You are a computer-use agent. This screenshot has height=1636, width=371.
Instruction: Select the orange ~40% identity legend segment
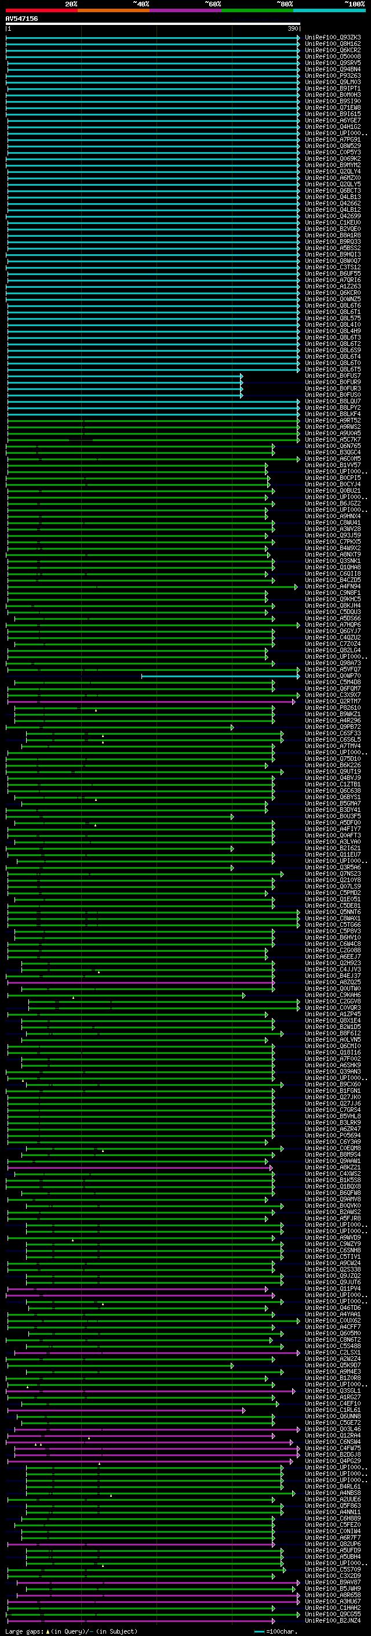click(x=114, y=10)
